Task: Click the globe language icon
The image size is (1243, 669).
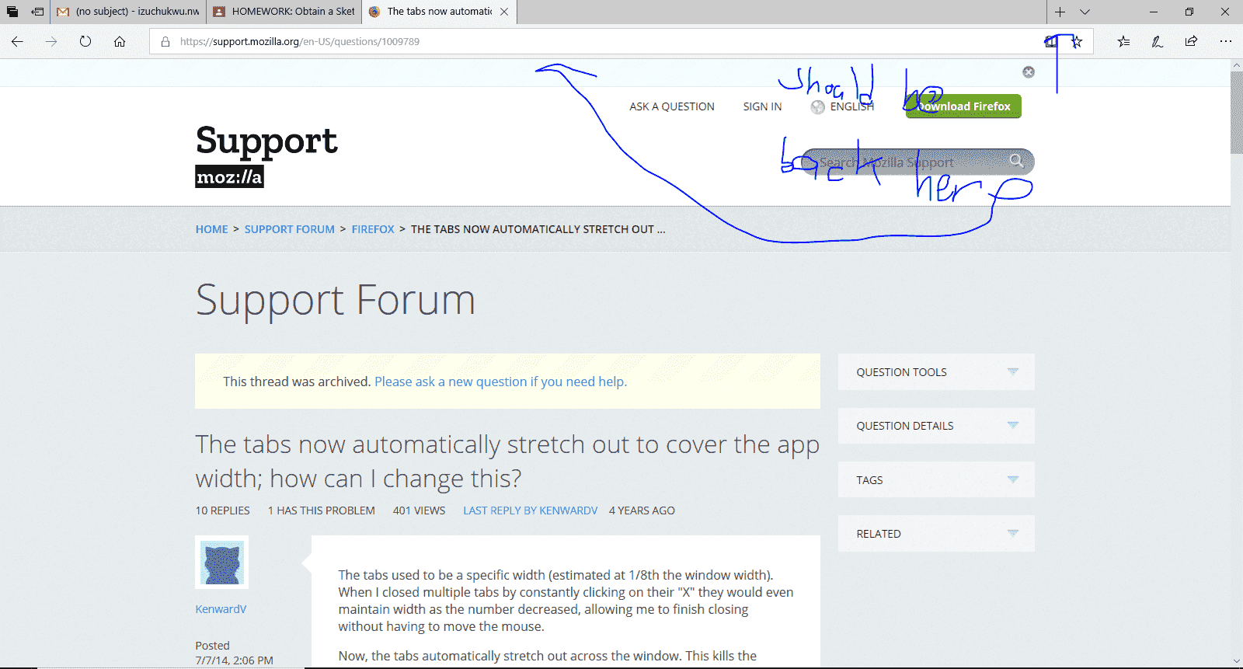Action: point(818,107)
